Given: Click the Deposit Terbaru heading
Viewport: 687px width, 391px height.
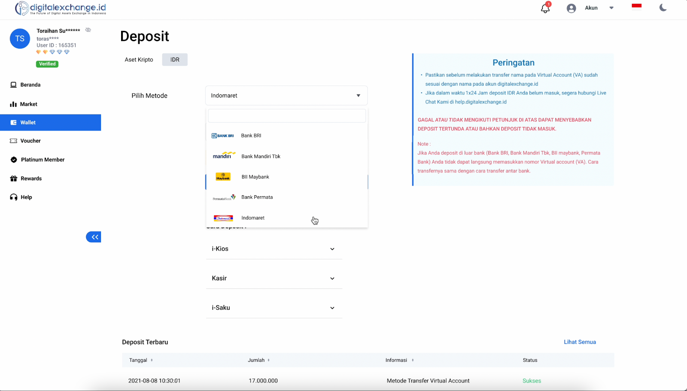Looking at the screenshot, I should [x=145, y=342].
